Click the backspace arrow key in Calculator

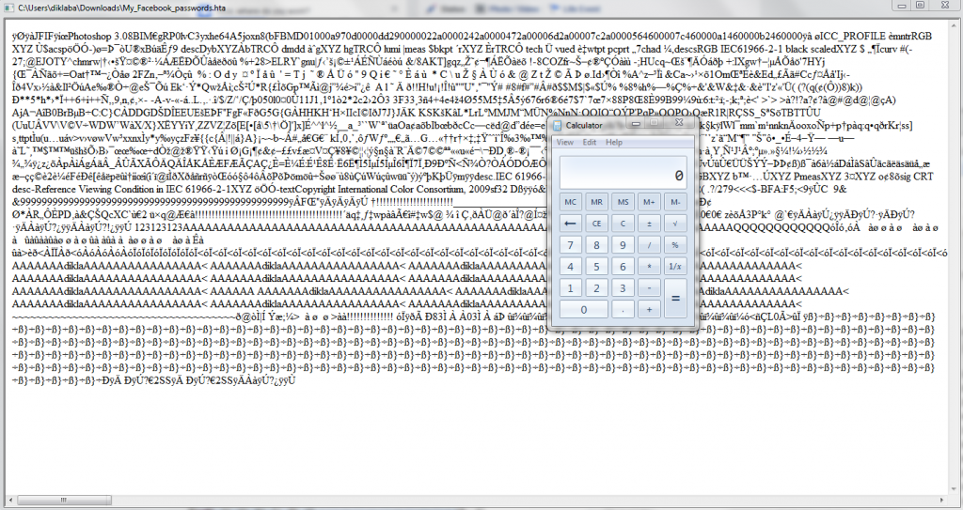[x=570, y=224]
